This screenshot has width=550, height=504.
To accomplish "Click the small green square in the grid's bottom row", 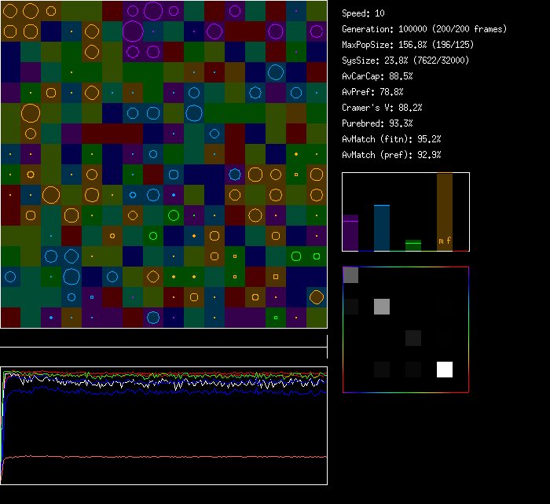I will tap(276, 318).
